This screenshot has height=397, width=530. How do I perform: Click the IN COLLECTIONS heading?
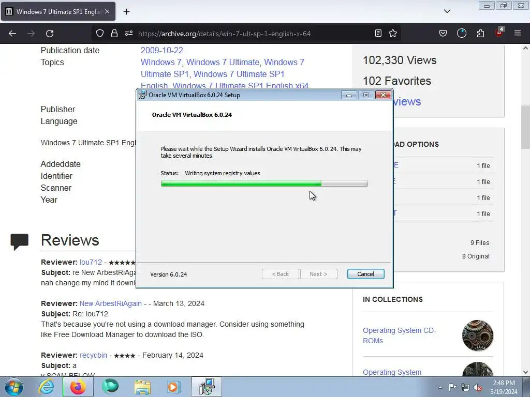coord(393,299)
